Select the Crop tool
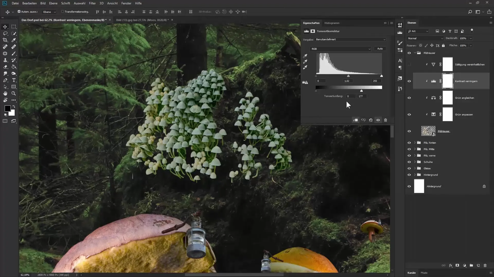The width and height of the screenshot is (494, 277). click(5, 40)
